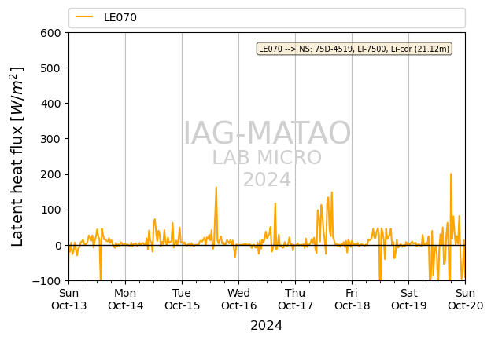Click the 0 y-axis tick label
Viewport: 491px width, 340px height.
[x=58, y=246]
